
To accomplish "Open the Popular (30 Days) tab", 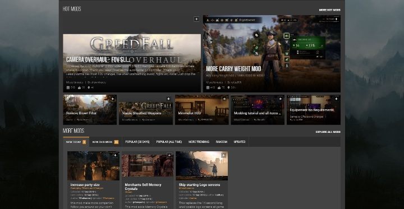I will click(137, 142).
